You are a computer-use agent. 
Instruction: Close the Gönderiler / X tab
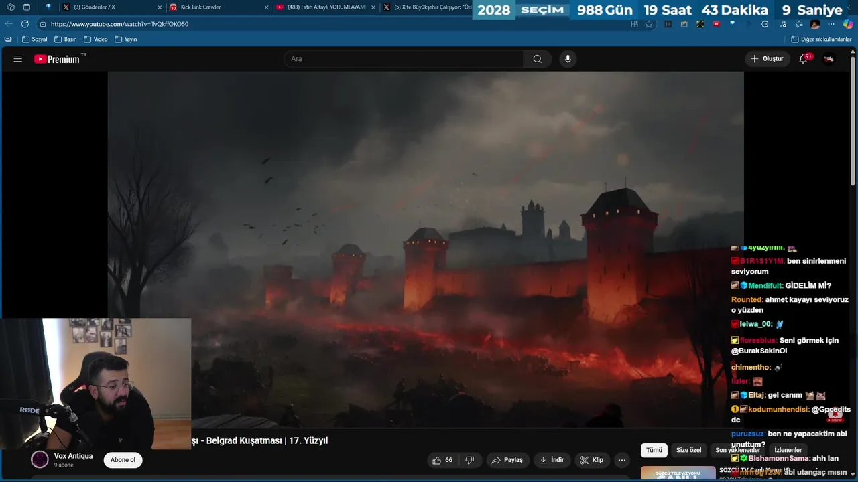tap(160, 7)
